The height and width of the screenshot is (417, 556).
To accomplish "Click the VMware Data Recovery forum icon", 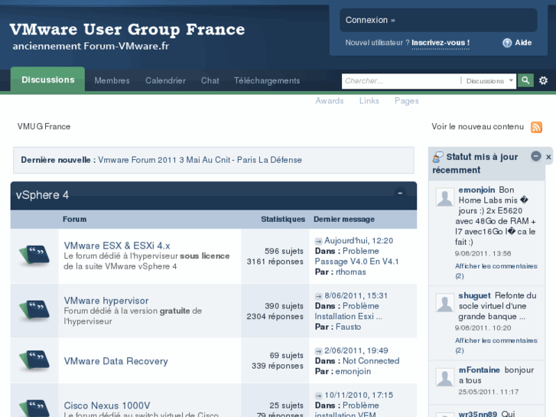I will point(34,360).
